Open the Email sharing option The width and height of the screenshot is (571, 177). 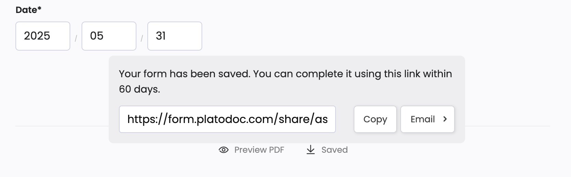click(x=423, y=119)
